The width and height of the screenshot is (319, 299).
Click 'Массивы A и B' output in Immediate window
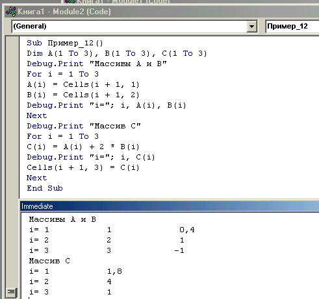tap(62, 220)
